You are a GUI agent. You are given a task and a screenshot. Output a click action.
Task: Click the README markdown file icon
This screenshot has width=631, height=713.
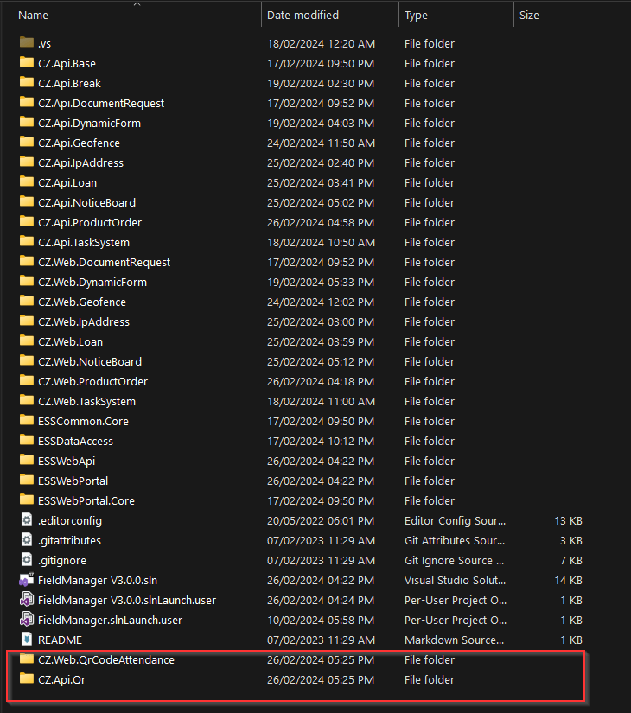27,640
